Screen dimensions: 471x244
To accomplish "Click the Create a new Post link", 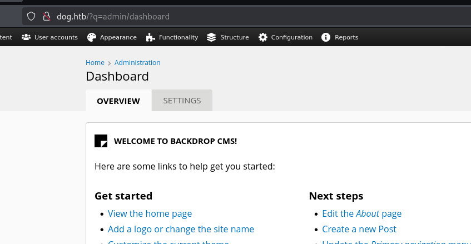I will [x=359, y=229].
